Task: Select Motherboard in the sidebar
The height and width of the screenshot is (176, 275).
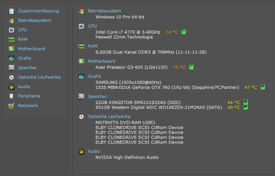Action: pyautogui.click(x=32, y=49)
